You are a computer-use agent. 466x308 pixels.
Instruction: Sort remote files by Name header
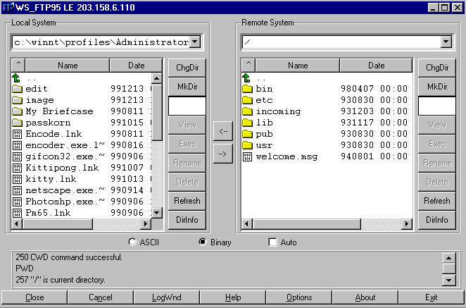click(x=298, y=65)
